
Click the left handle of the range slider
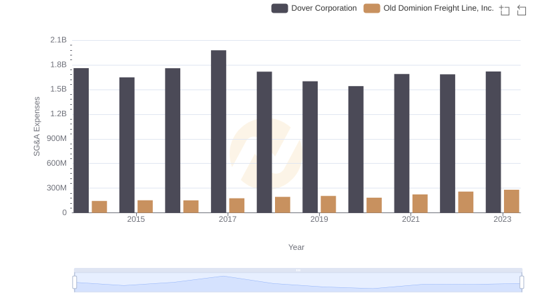[75, 283]
